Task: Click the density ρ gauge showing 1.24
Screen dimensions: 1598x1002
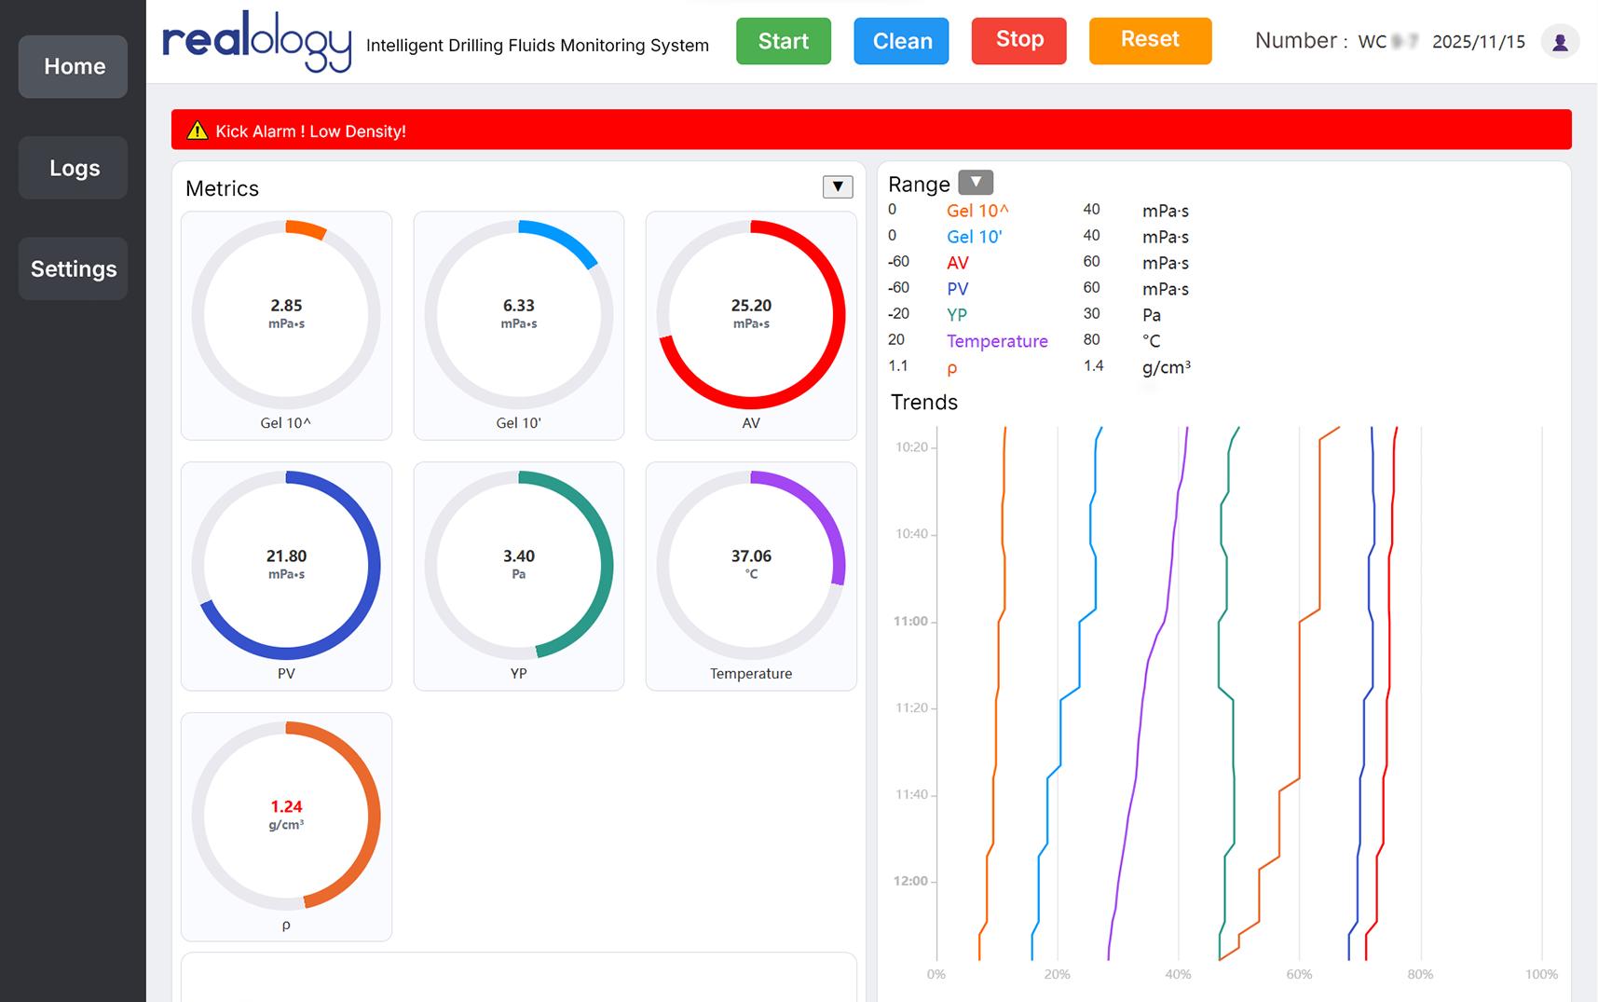Action: pos(286,816)
